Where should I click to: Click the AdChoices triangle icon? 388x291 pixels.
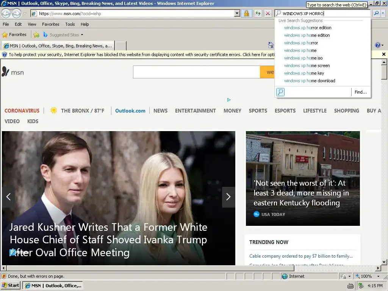(x=228, y=100)
